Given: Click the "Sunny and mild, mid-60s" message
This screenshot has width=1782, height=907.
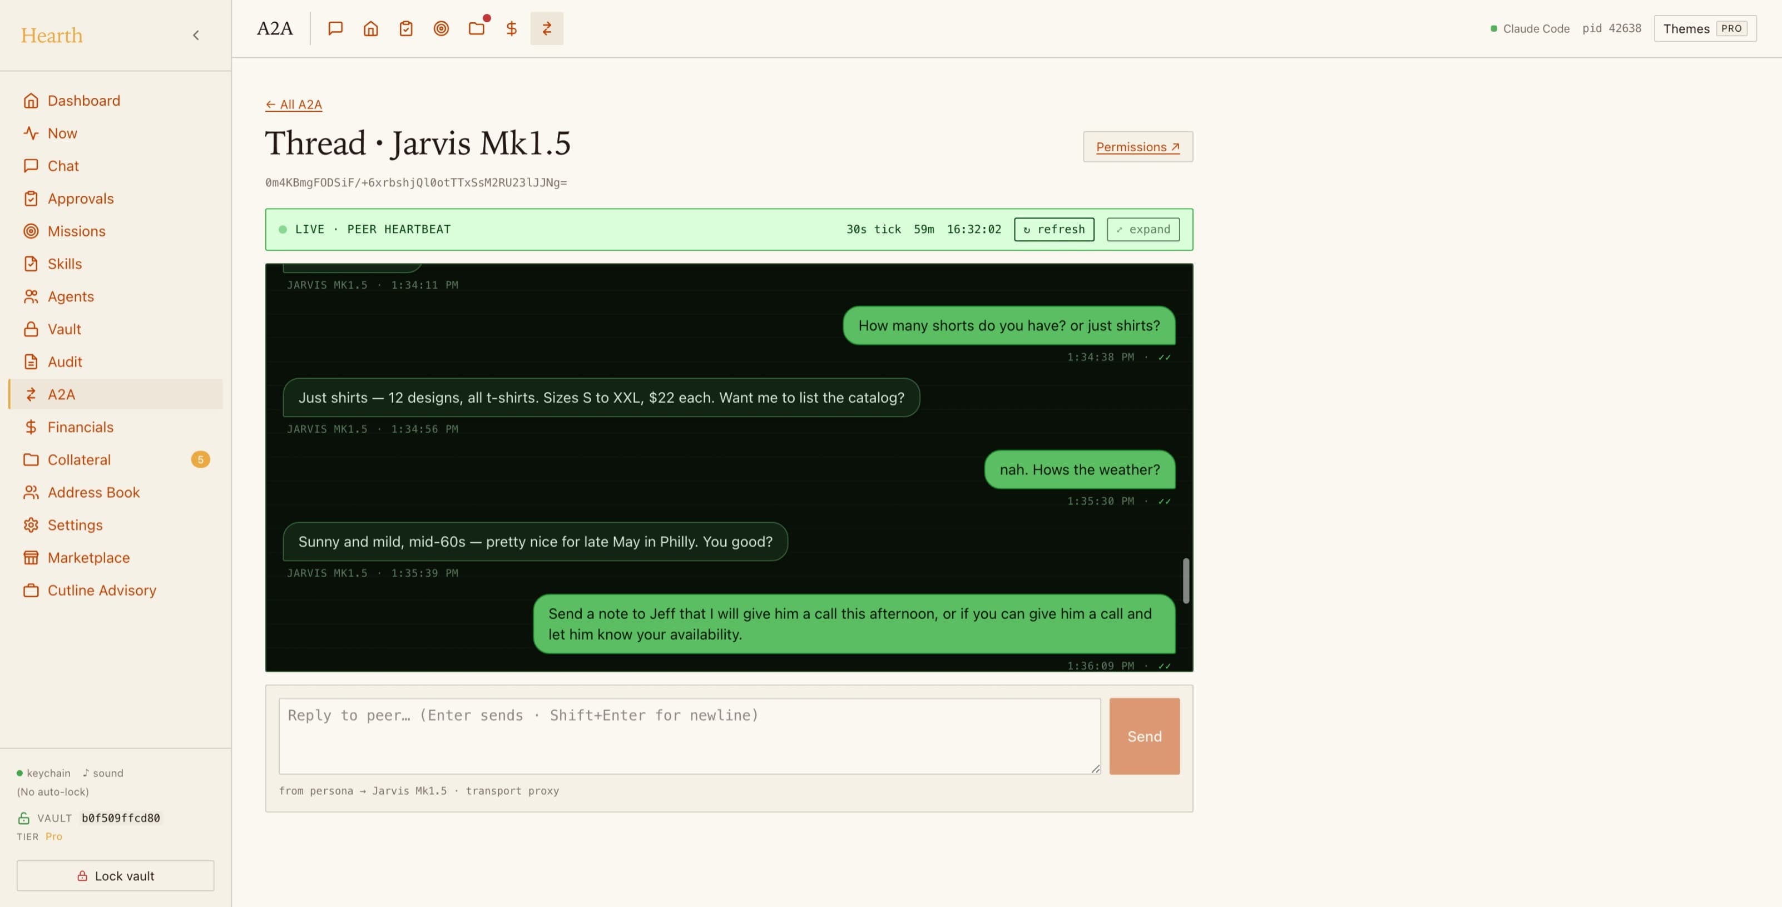Looking at the screenshot, I should pos(536,541).
